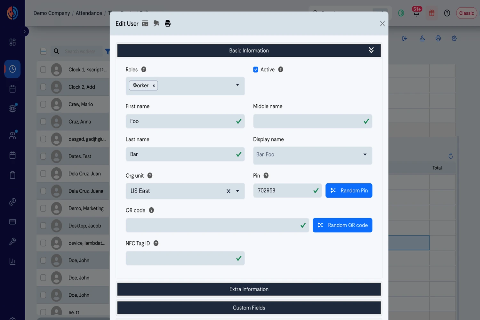Click the help question mark in top bar

tap(447, 13)
